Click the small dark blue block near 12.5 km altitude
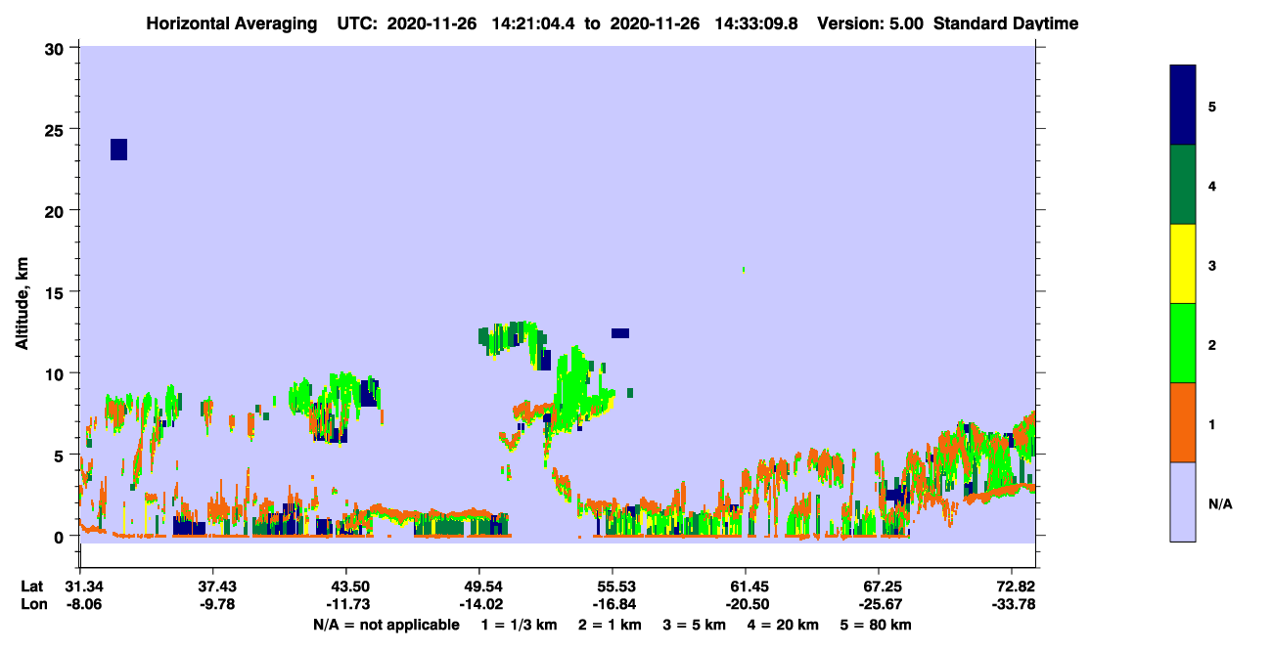 tap(620, 333)
